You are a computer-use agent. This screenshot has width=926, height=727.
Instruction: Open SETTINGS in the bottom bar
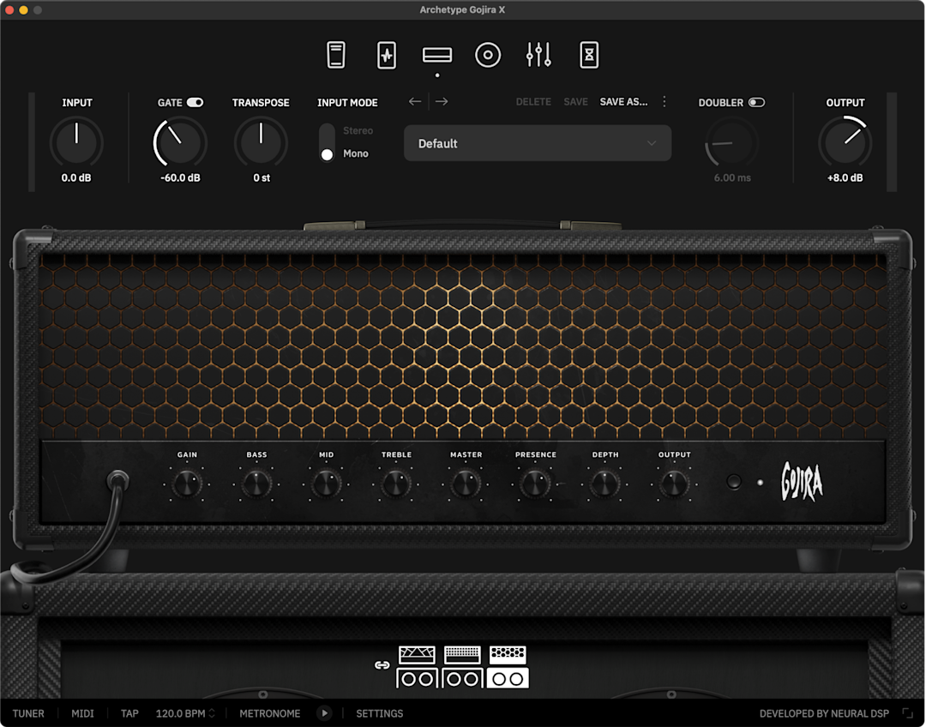[x=379, y=712]
